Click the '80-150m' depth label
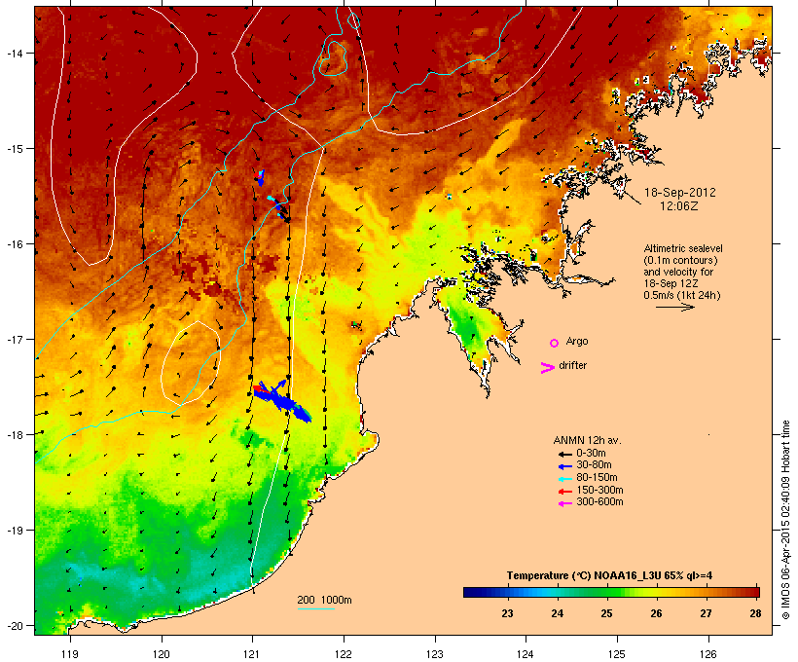This screenshot has width=798, height=662. click(x=597, y=478)
